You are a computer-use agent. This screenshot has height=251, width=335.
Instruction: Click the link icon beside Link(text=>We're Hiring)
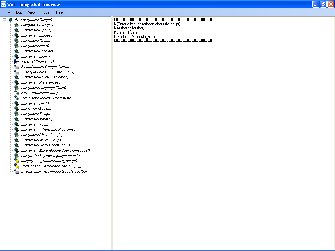16,140
